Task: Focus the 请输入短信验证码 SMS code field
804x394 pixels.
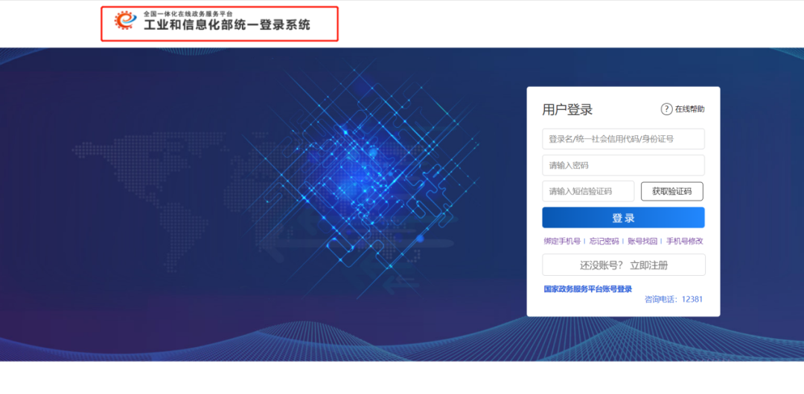Action: [x=588, y=191]
